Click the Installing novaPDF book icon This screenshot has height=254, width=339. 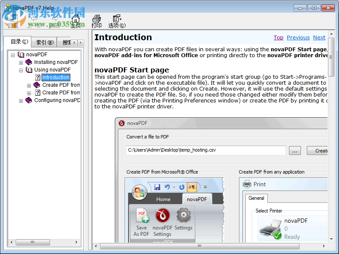[x=29, y=62]
